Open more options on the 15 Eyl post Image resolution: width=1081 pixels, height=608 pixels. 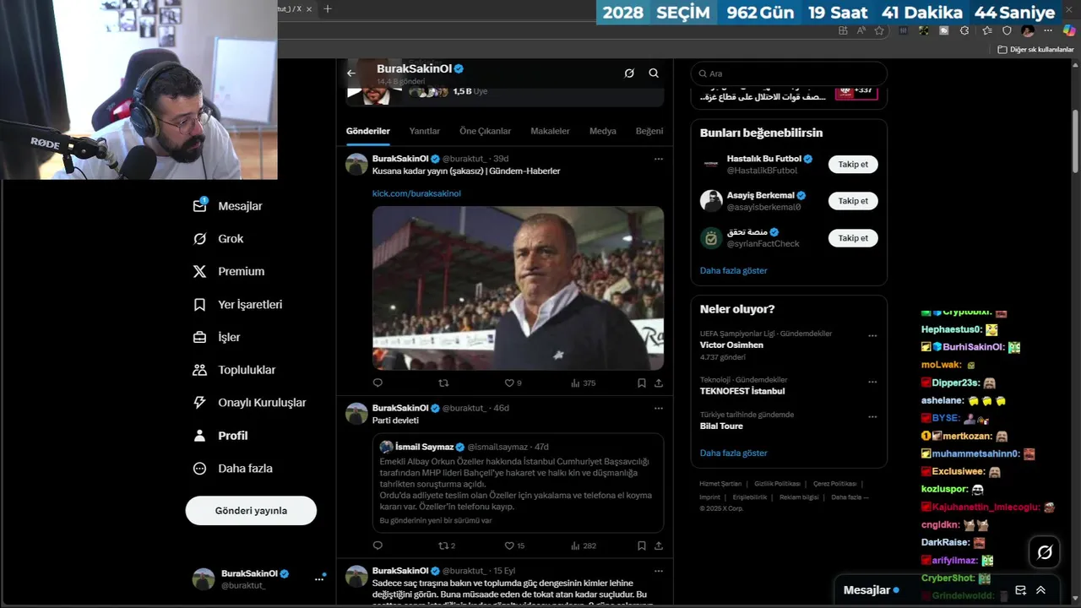coord(659,571)
